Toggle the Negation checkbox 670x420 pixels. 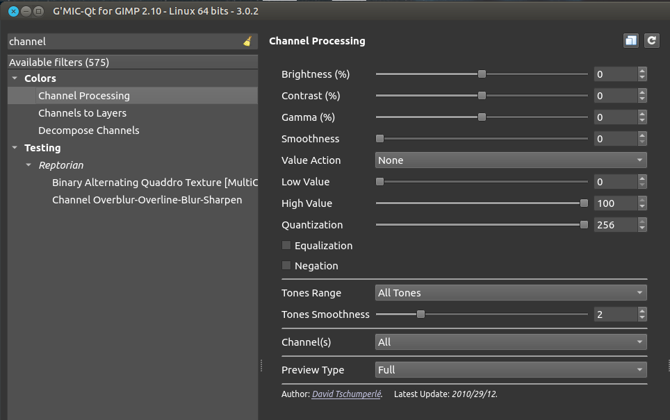click(x=286, y=266)
